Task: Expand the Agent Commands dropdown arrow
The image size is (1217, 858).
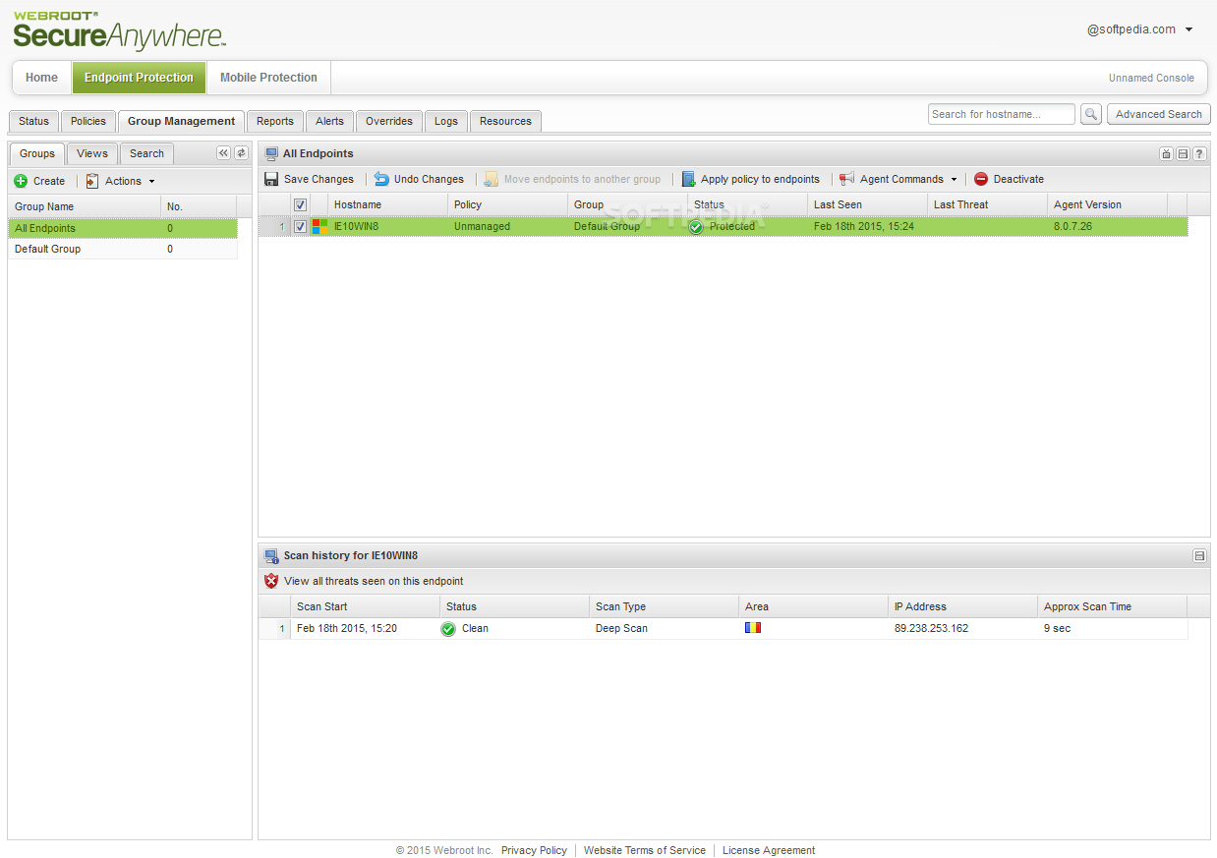Action: point(954,179)
